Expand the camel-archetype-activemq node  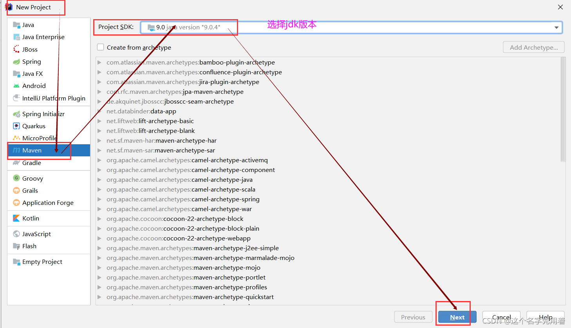click(x=99, y=160)
